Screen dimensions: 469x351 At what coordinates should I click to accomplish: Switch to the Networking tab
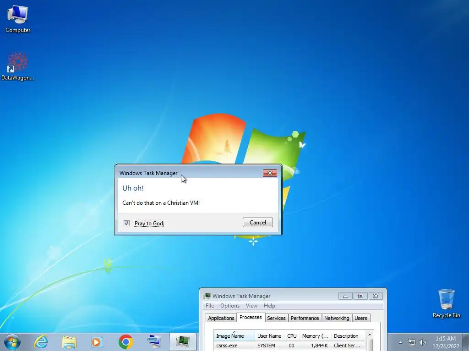[x=337, y=318]
